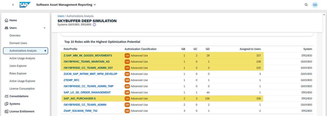Open the Overview sidebar item

pos(15,36)
